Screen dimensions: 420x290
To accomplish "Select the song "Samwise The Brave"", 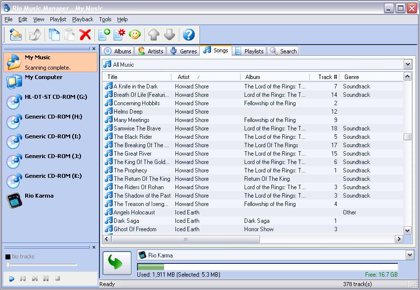I will tap(253, 128).
